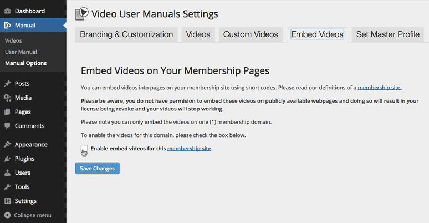The height and width of the screenshot is (223, 429).
Task: Enable embed videos checkbox
Action: tap(84, 149)
